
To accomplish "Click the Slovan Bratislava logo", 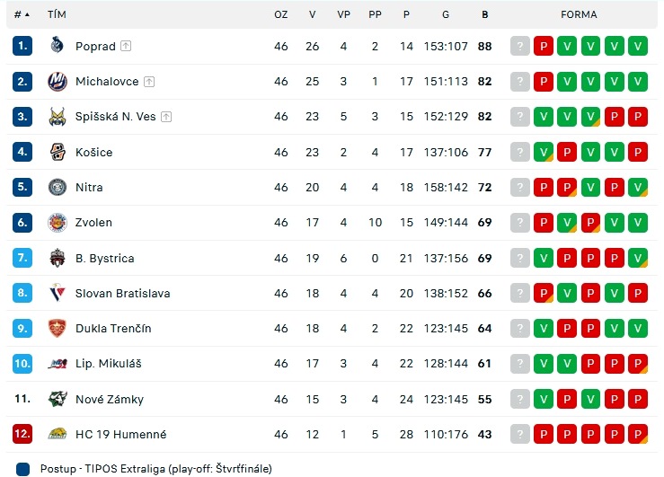I will point(57,293).
